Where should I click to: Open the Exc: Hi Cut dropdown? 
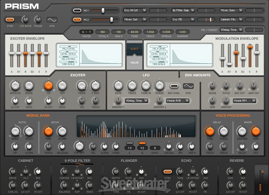pos(135,10)
